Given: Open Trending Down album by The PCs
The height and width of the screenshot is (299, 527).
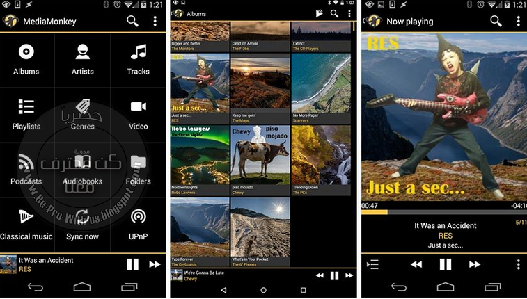Looking at the screenshot, I should click(x=321, y=161).
